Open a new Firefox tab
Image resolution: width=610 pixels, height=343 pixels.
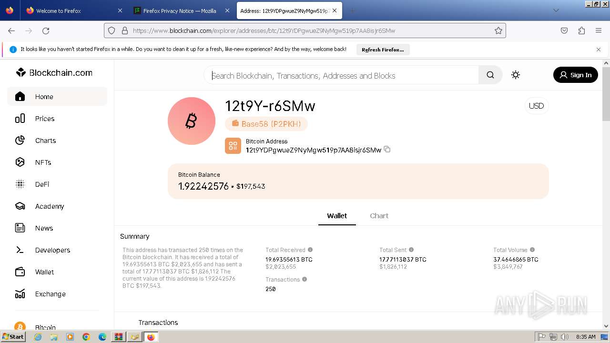coord(353,10)
